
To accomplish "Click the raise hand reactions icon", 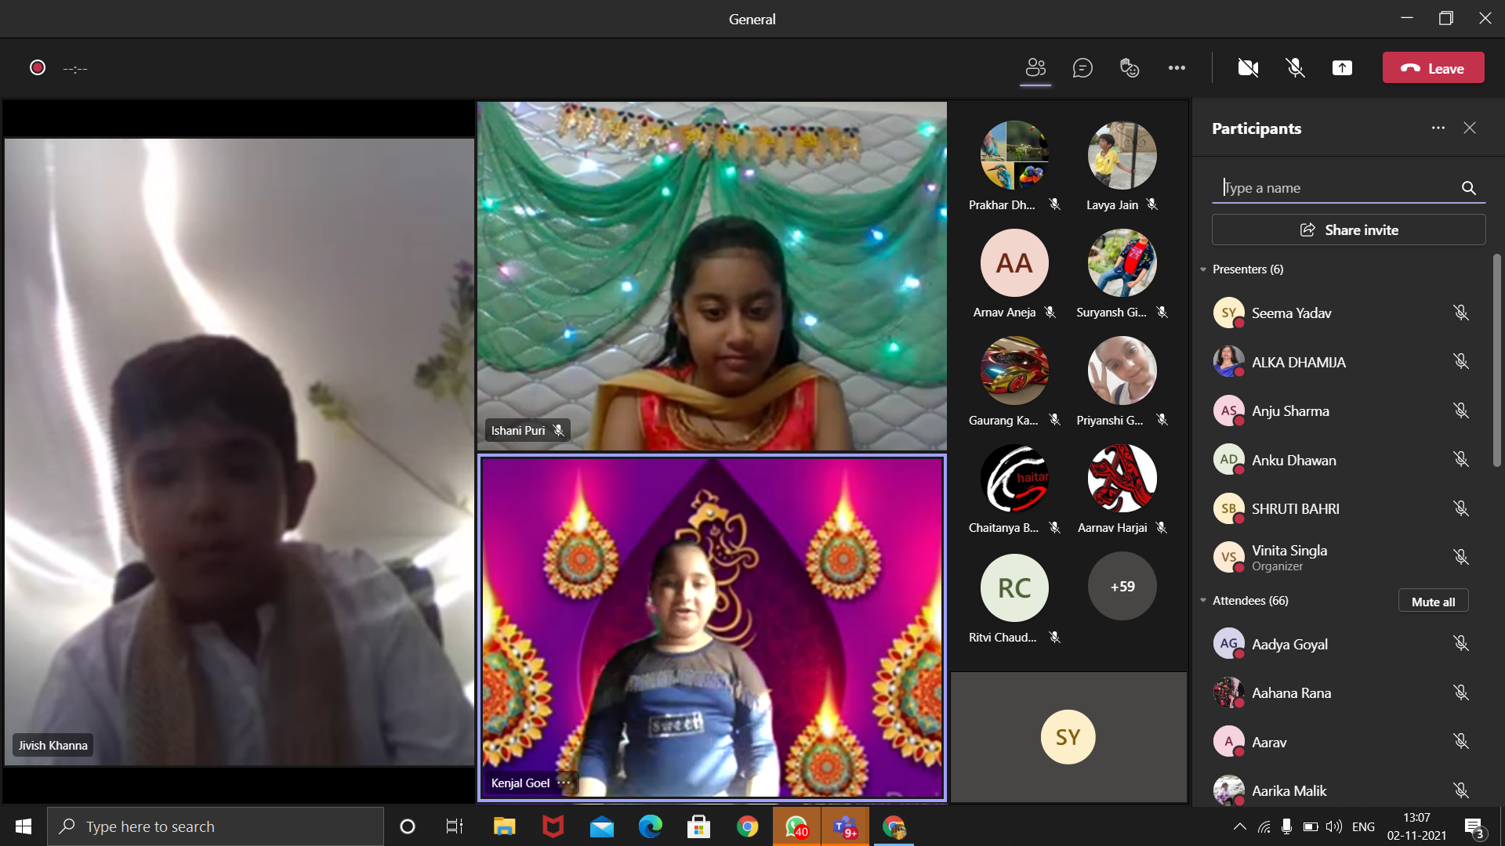I will click(1130, 68).
